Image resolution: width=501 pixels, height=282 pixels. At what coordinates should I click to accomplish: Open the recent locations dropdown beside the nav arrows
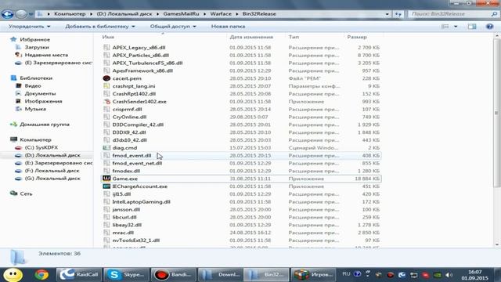tap(31, 14)
